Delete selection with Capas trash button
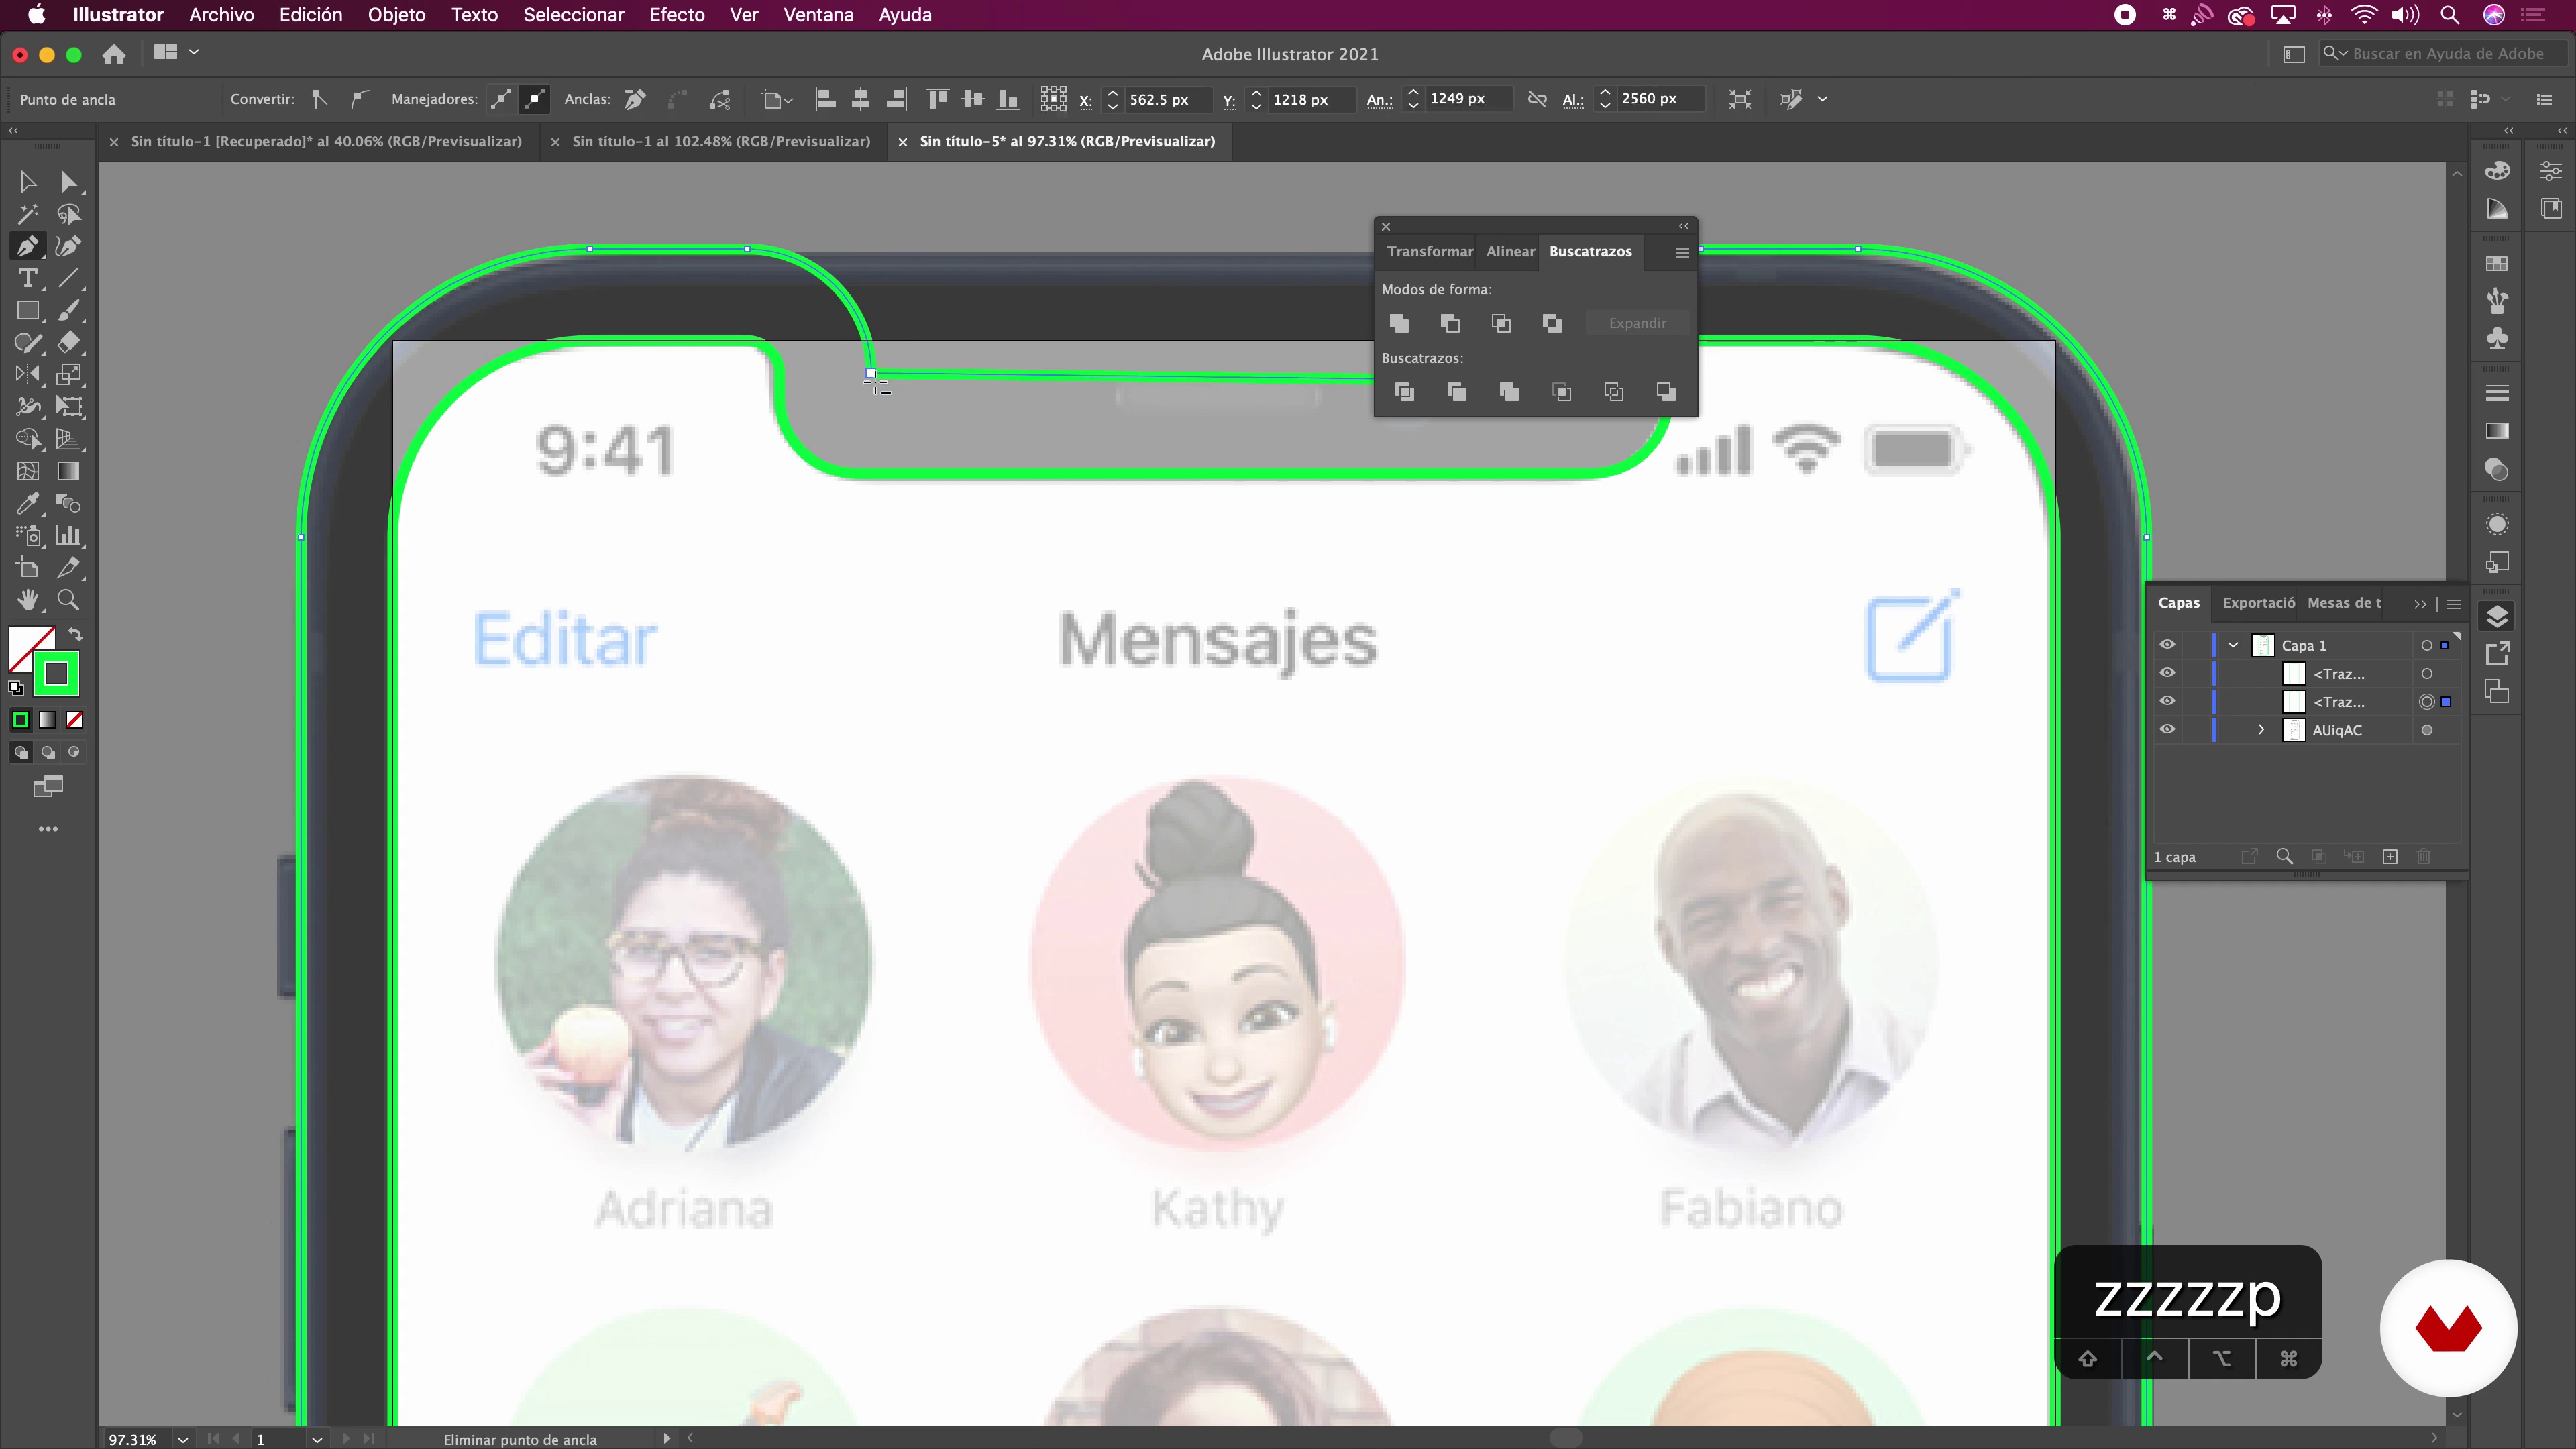Viewport: 2576px width, 1449px height. tap(2424, 857)
